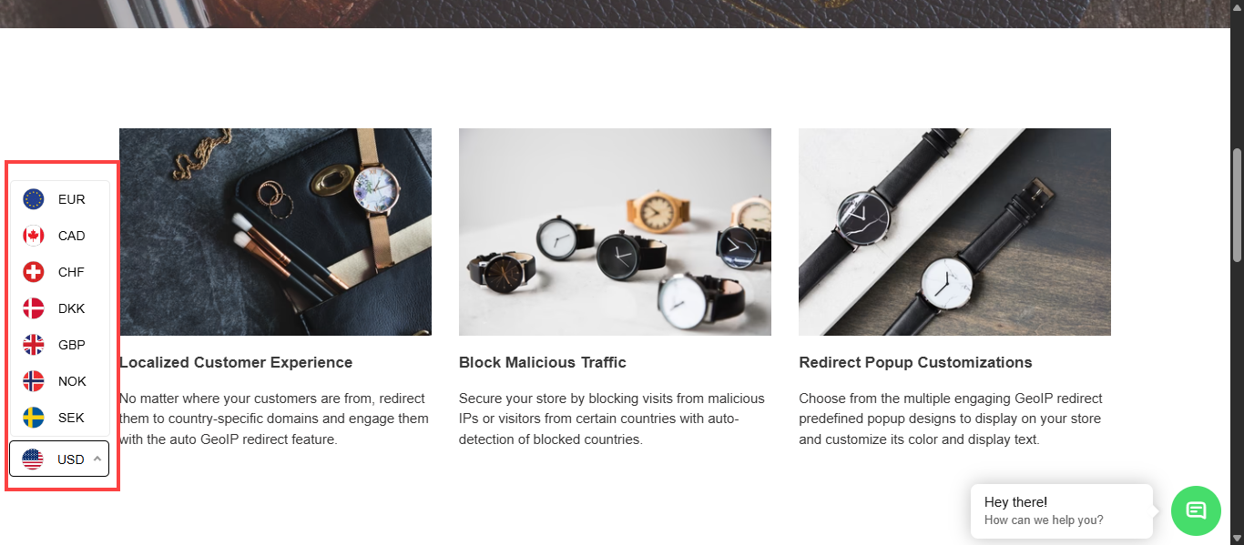
Task: Click the Canadian flag icon
Action: click(34, 236)
